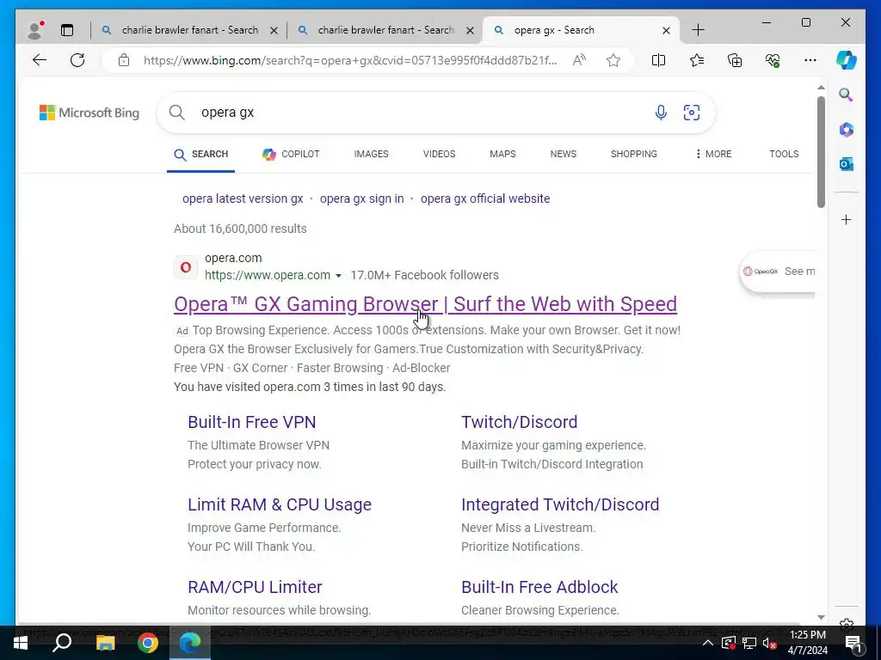Click the OperaGX See more card

coord(779,272)
